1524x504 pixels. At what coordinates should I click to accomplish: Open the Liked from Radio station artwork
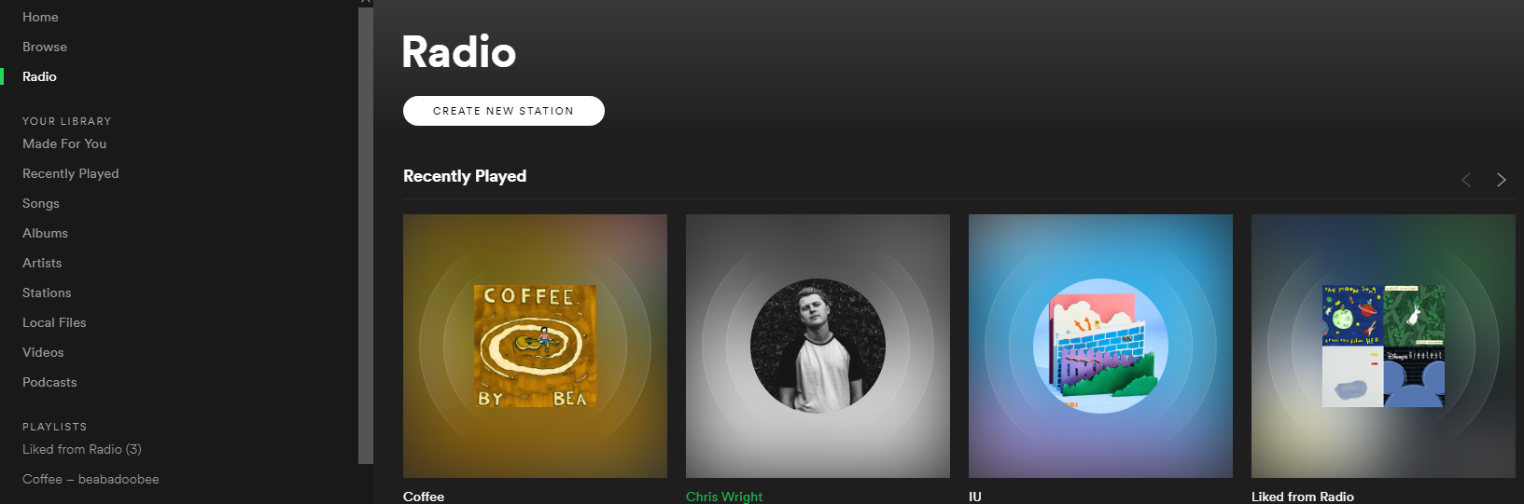pos(1383,346)
